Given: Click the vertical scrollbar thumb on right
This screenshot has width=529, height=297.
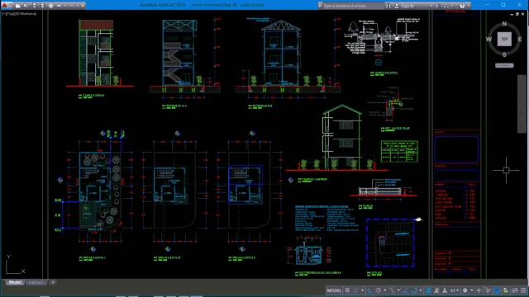Looking at the screenshot, I should (522, 104).
